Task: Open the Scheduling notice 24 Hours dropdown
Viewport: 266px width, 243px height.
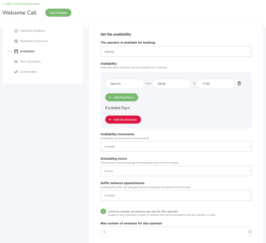Action: [176, 171]
